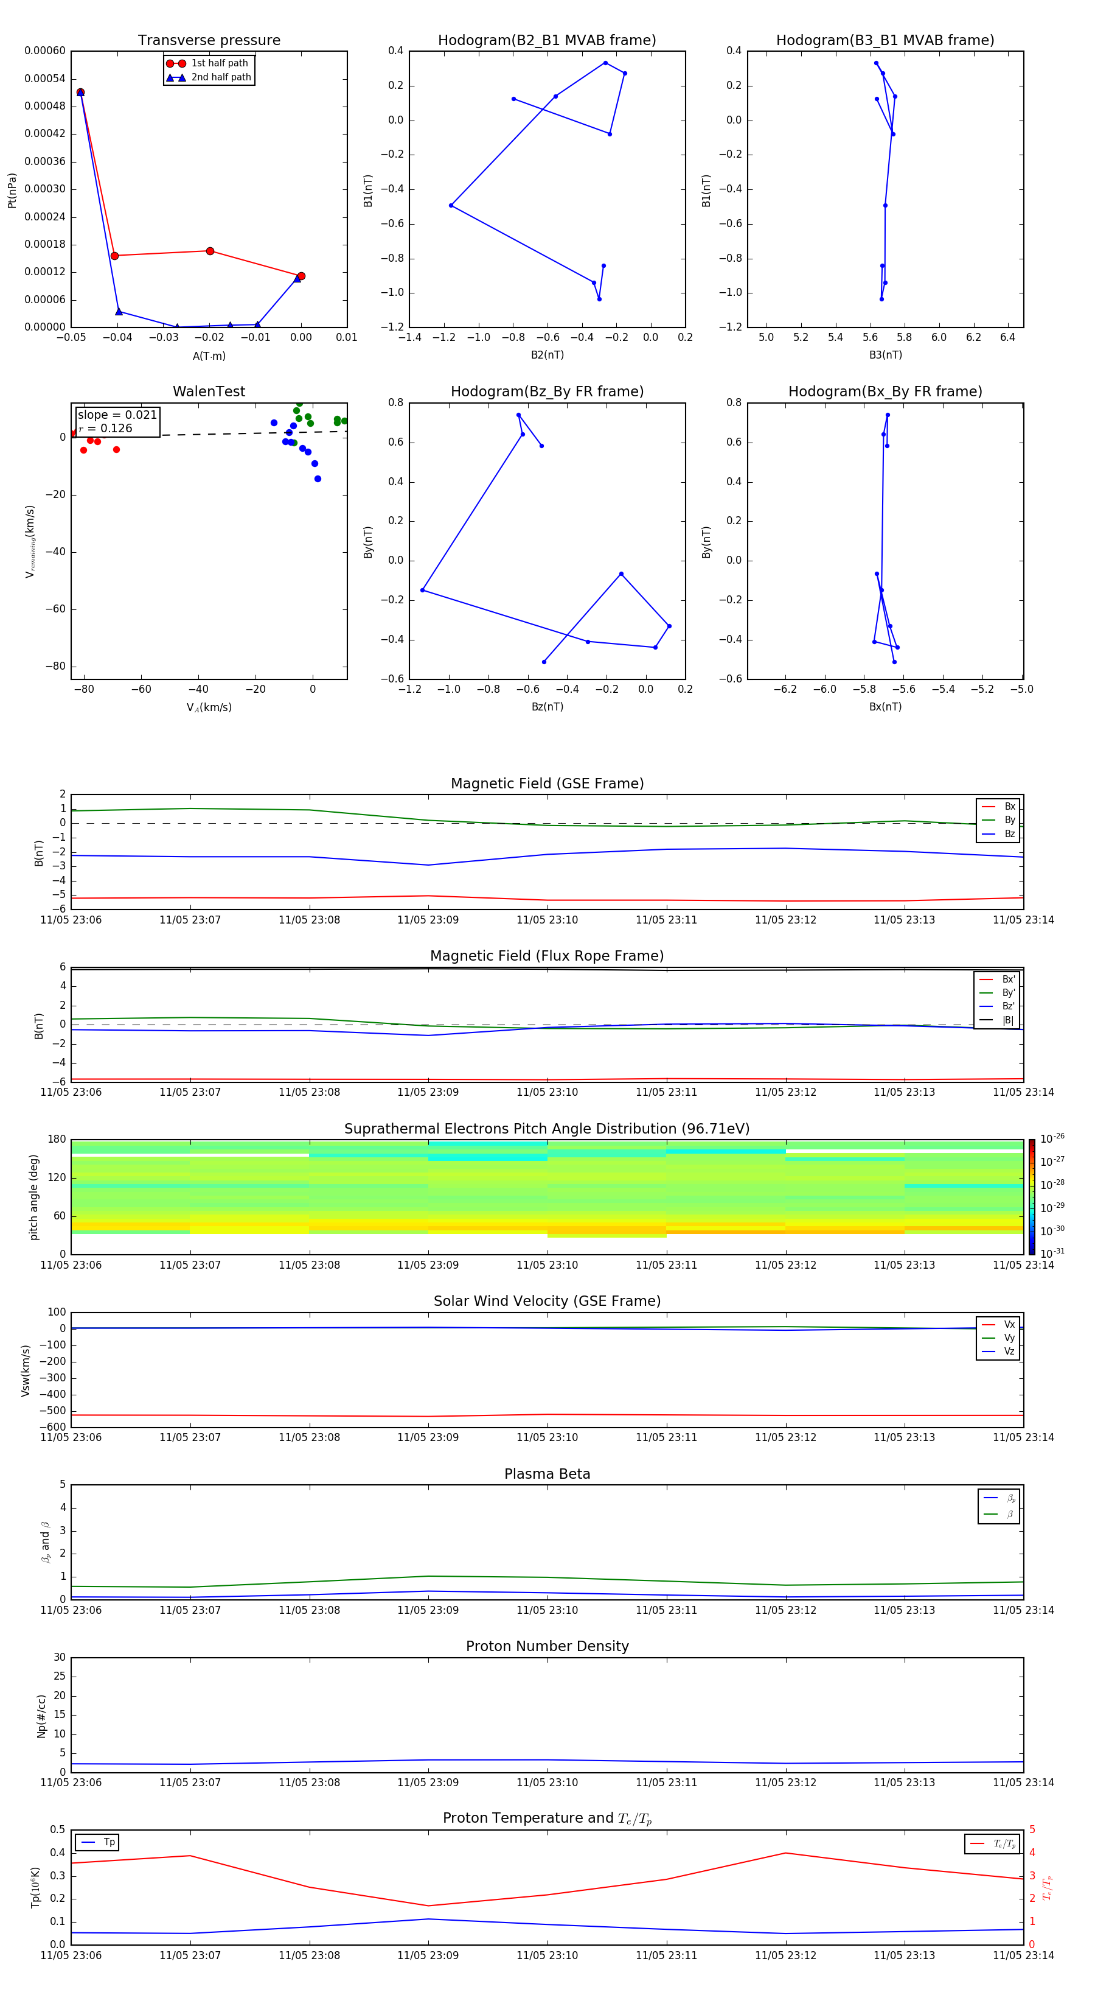Click the 'By' legend entry in GSE plot

(998, 819)
